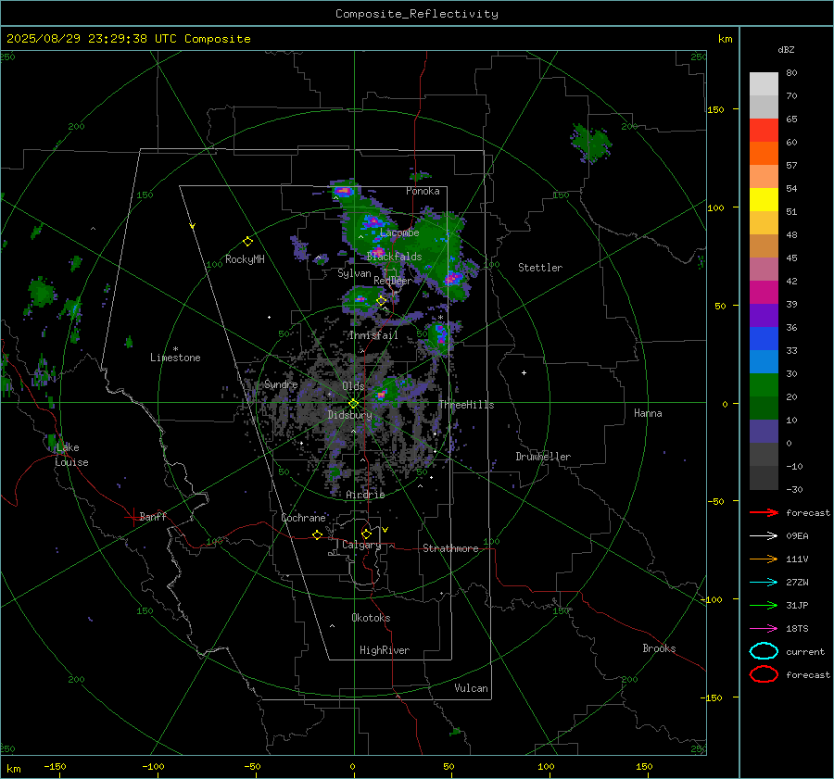Click the green echo patch north of Stettler
Screen dimensions: 834x779
pos(591,143)
